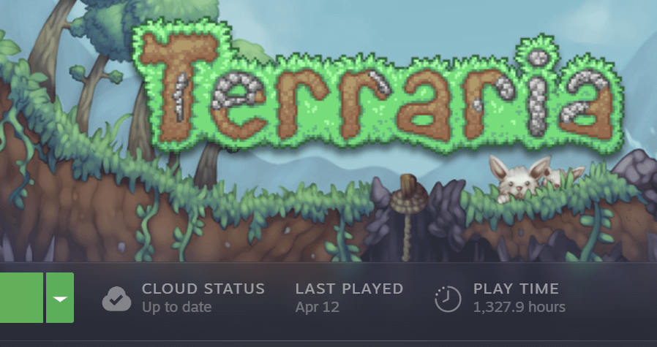Viewport: 657px width, 347px height.
Task: Click the small bunny ears behind the white bunny
Action: [x=563, y=176]
